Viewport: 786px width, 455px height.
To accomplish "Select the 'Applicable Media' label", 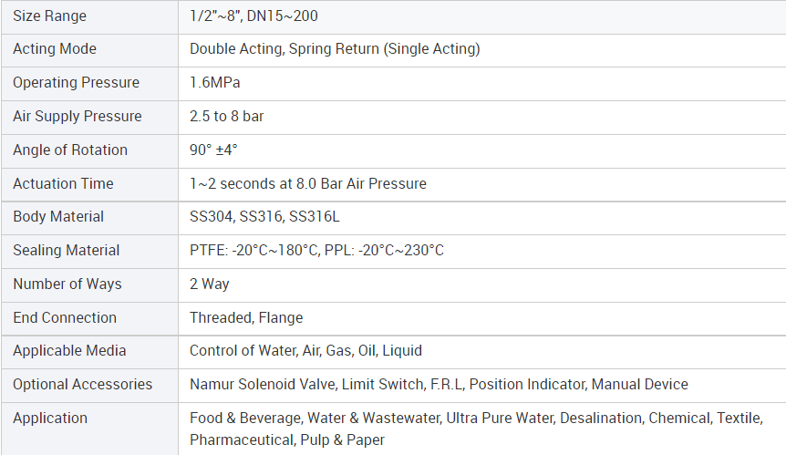I will coord(69,351).
